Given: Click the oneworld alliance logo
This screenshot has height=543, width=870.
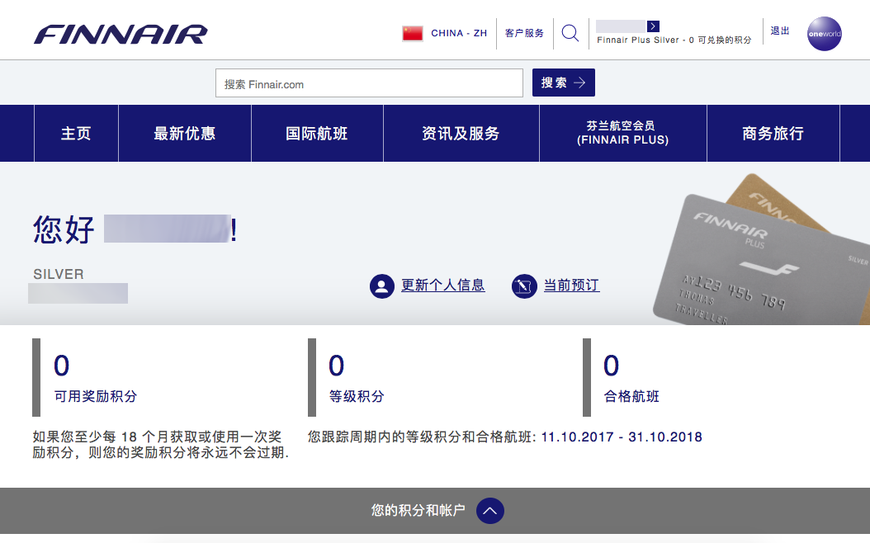Looking at the screenshot, I should coord(824,34).
